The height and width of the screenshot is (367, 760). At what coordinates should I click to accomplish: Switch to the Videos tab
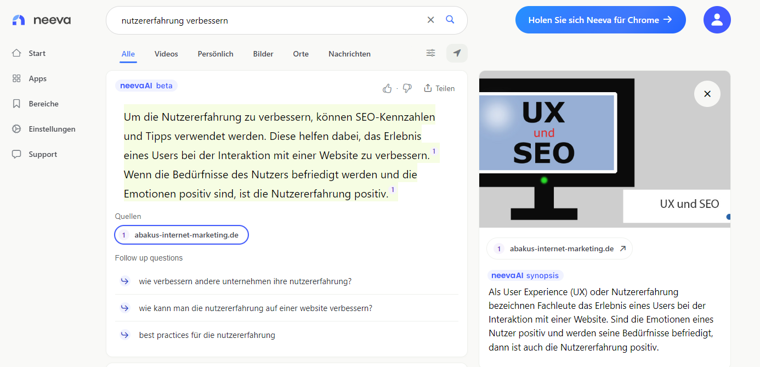click(166, 54)
